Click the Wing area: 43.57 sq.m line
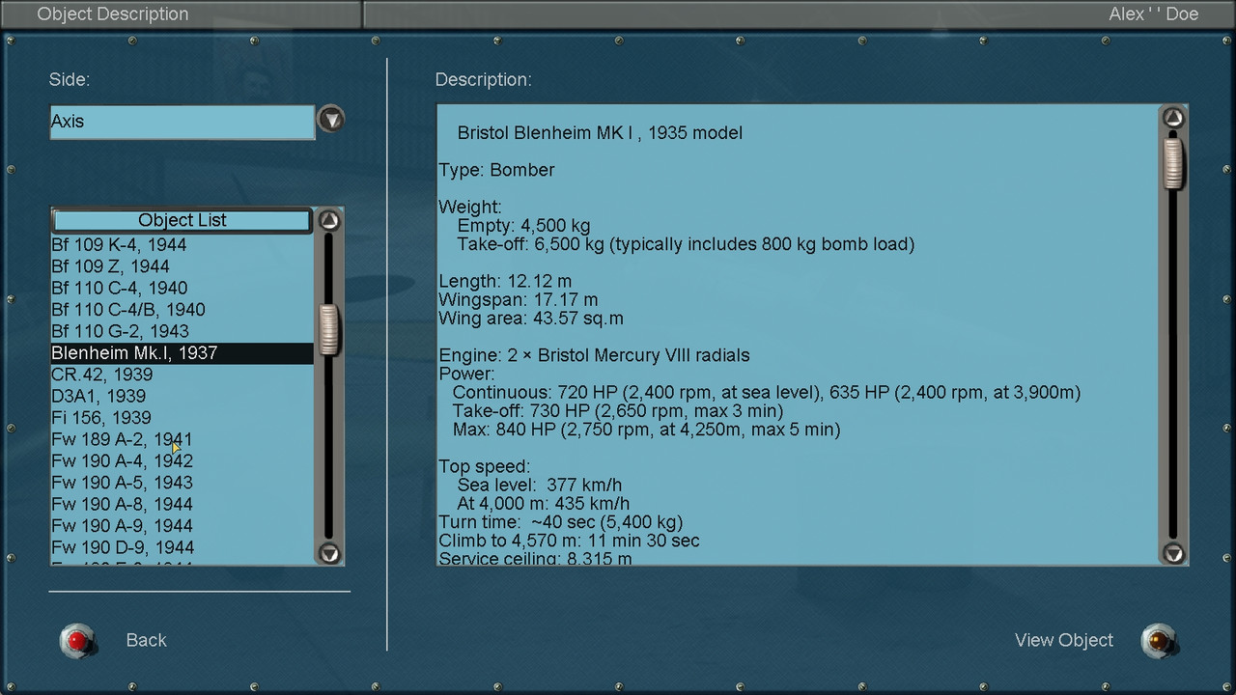 pyautogui.click(x=531, y=319)
